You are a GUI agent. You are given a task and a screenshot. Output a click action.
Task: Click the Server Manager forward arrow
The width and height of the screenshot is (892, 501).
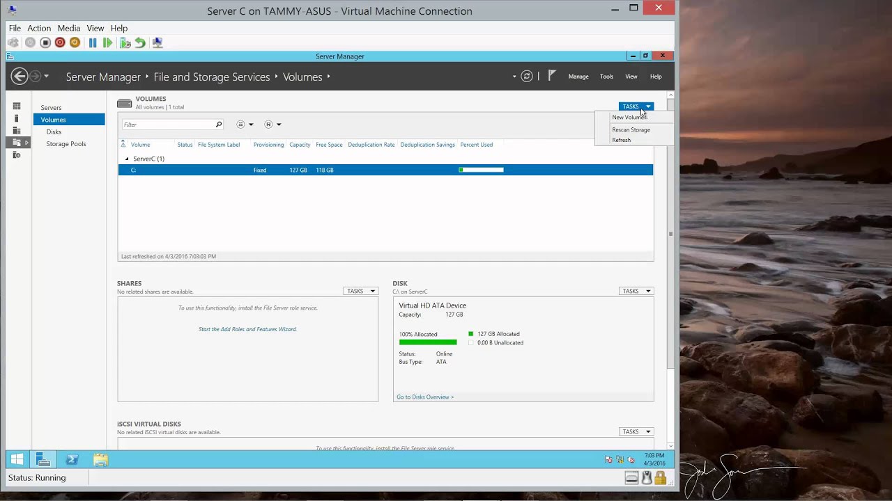[x=36, y=77]
